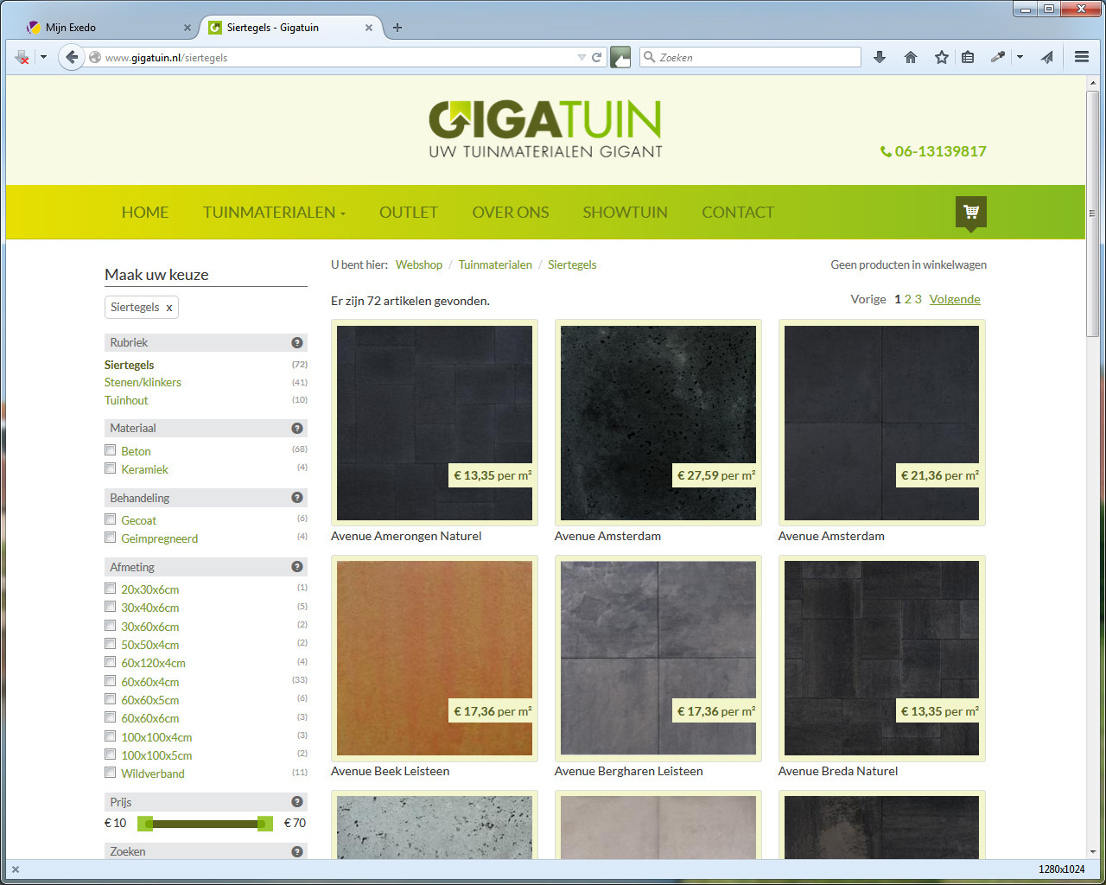
Task: Bookmark this page with the star icon
Action: pos(942,57)
